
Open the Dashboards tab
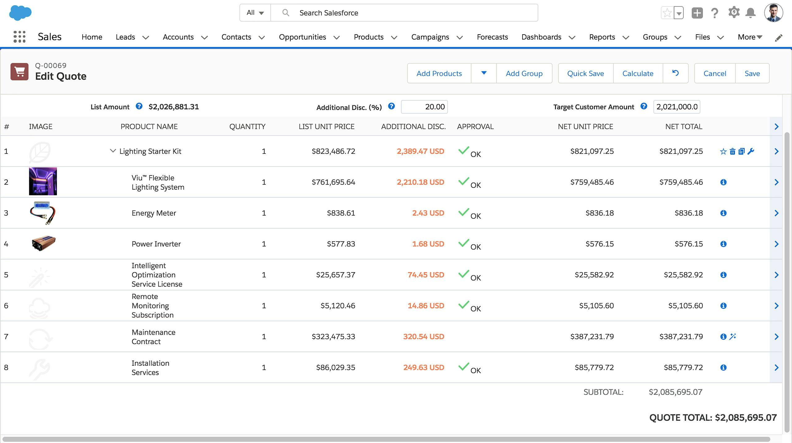tap(541, 37)
